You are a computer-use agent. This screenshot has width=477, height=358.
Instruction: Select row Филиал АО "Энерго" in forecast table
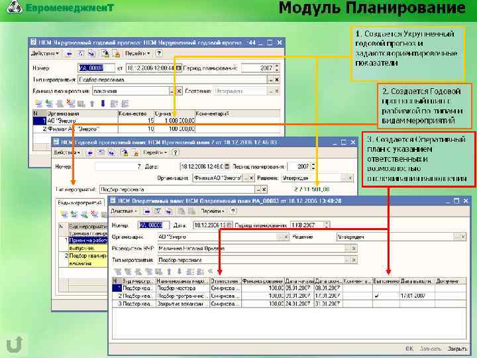(156, 129)
